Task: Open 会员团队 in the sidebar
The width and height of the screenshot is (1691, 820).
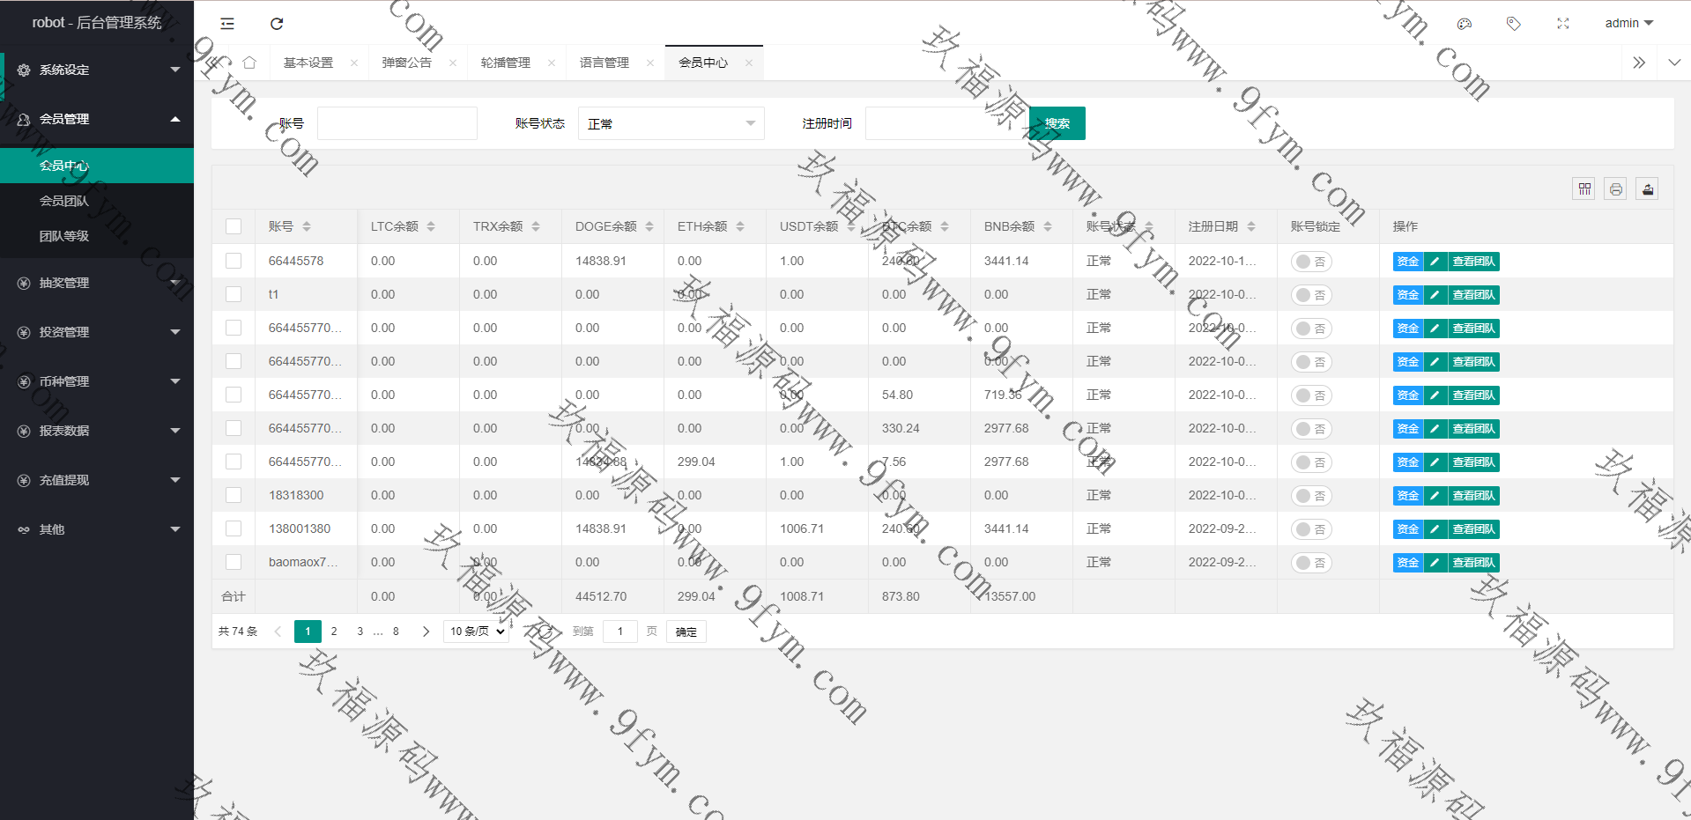Action: coord(64,201)
